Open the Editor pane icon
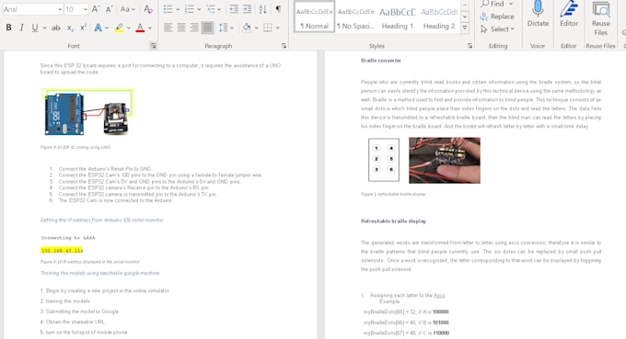Image resolution: width=626 pixels, height=339 pixels. (569, 9)
